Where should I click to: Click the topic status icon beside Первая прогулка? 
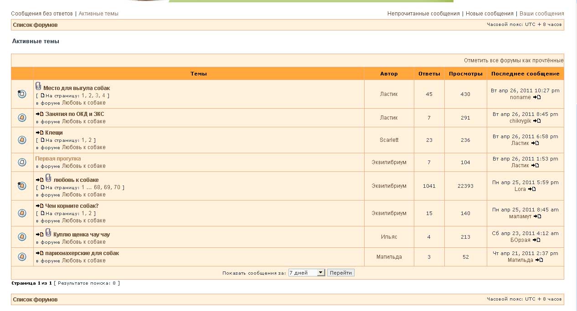click(22, 162)
